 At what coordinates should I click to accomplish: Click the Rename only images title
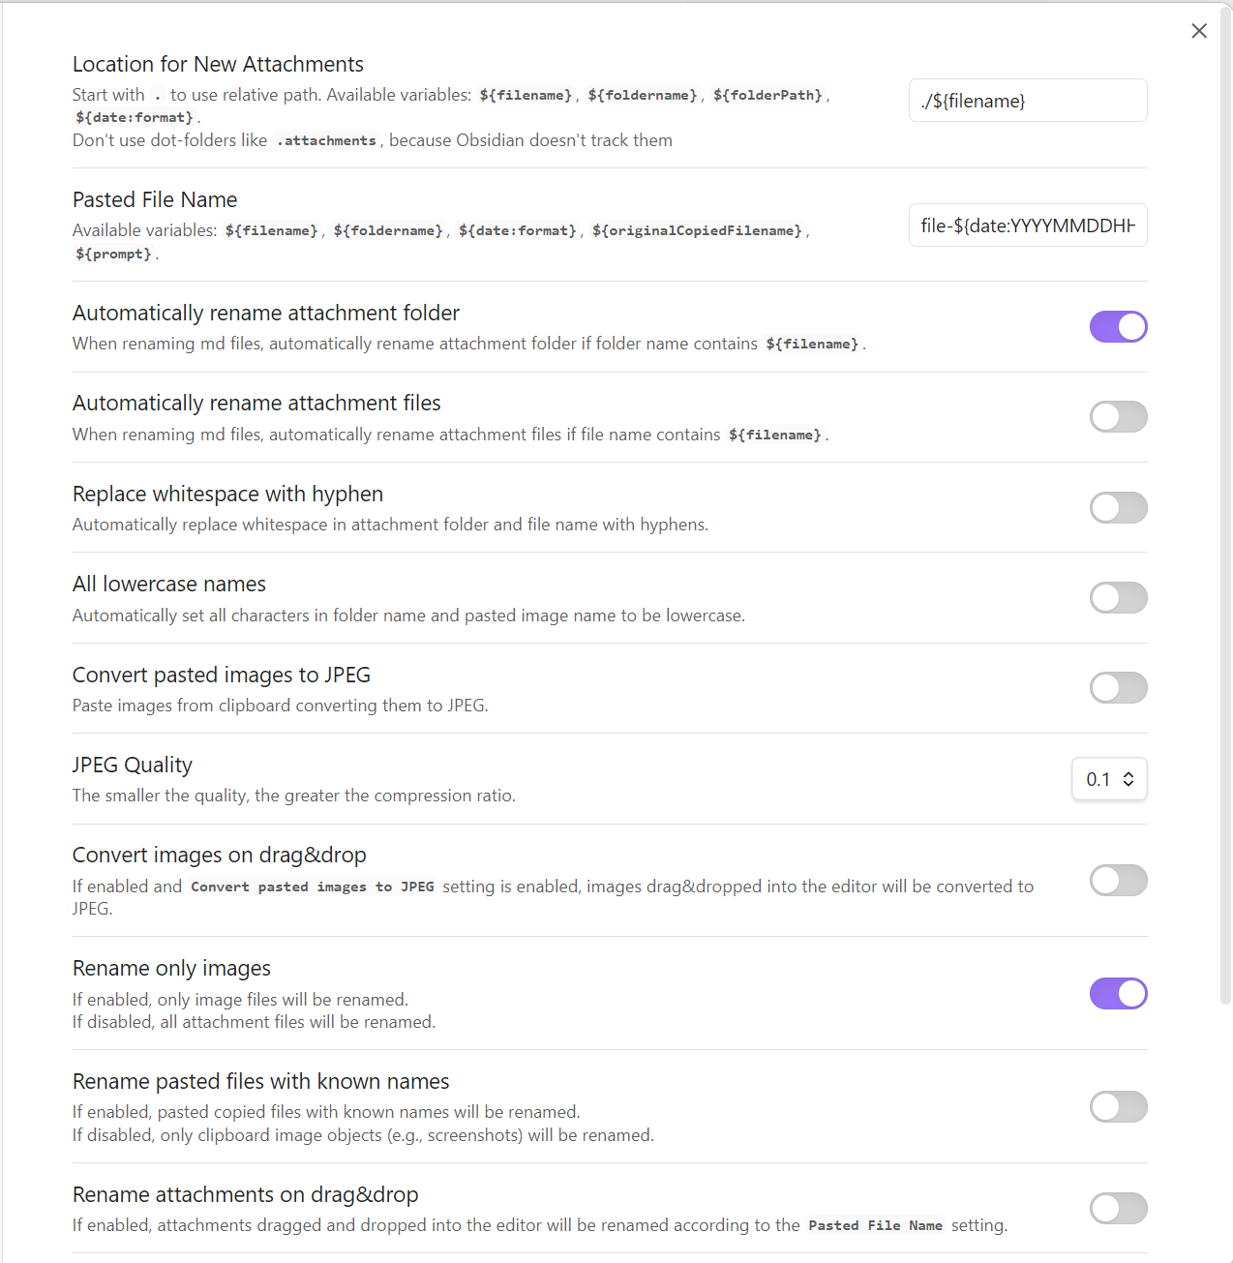pos(171,968)
